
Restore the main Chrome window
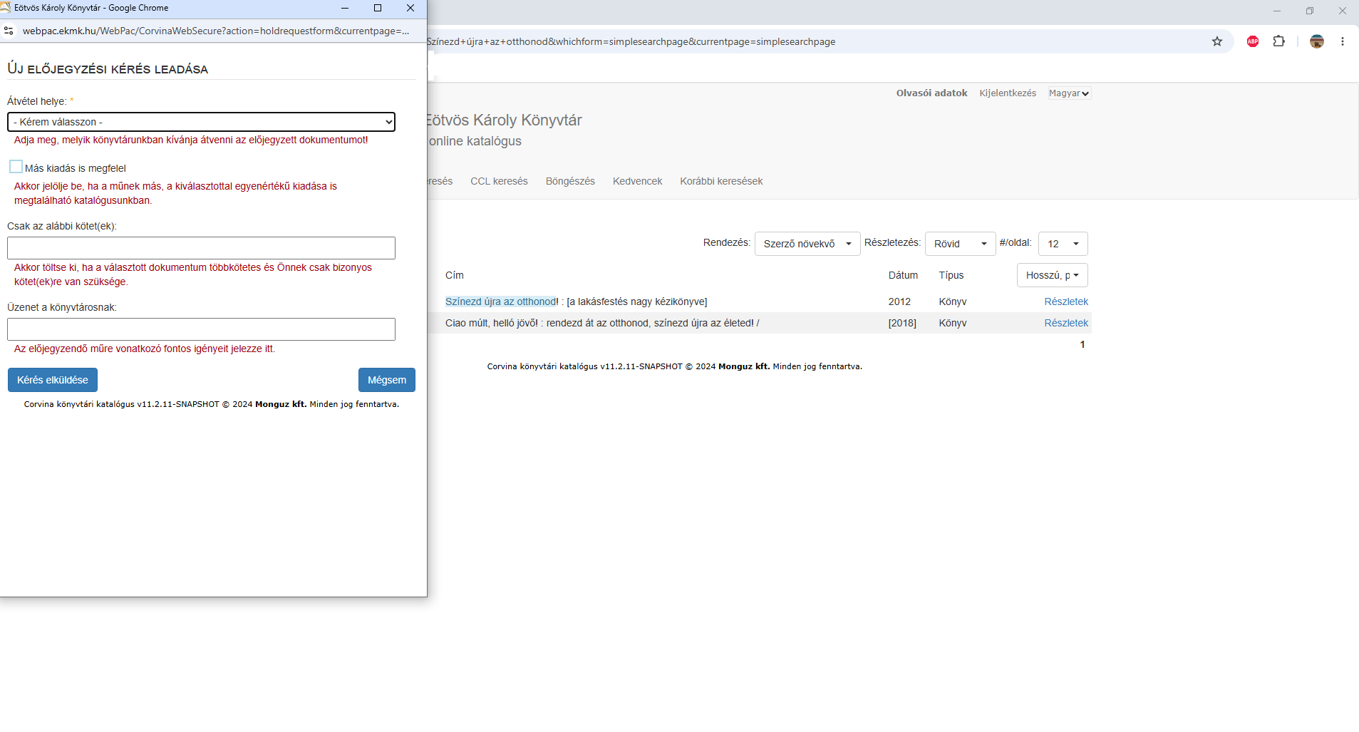(1310, 11)
